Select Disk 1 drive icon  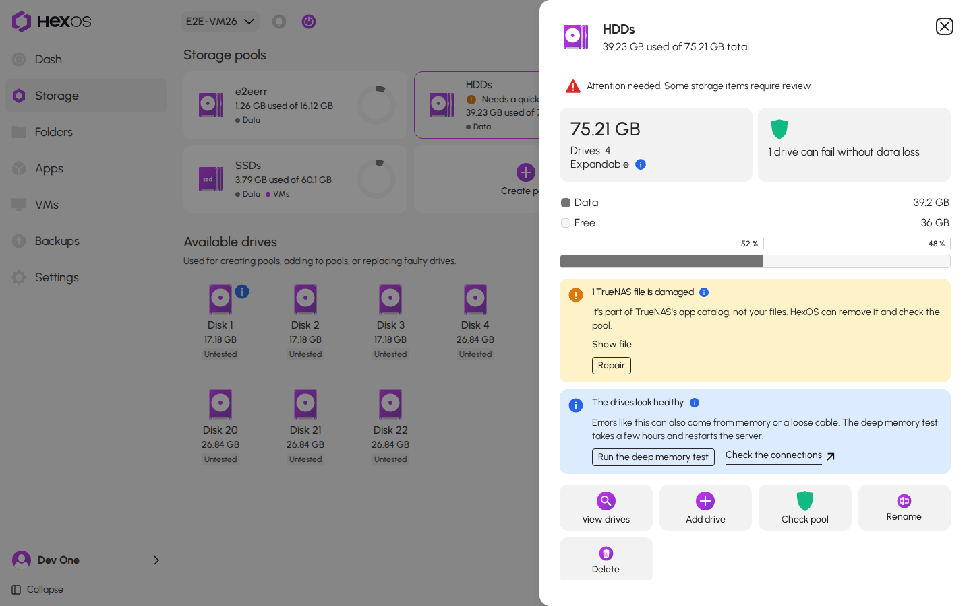click(x=220, y=300)
